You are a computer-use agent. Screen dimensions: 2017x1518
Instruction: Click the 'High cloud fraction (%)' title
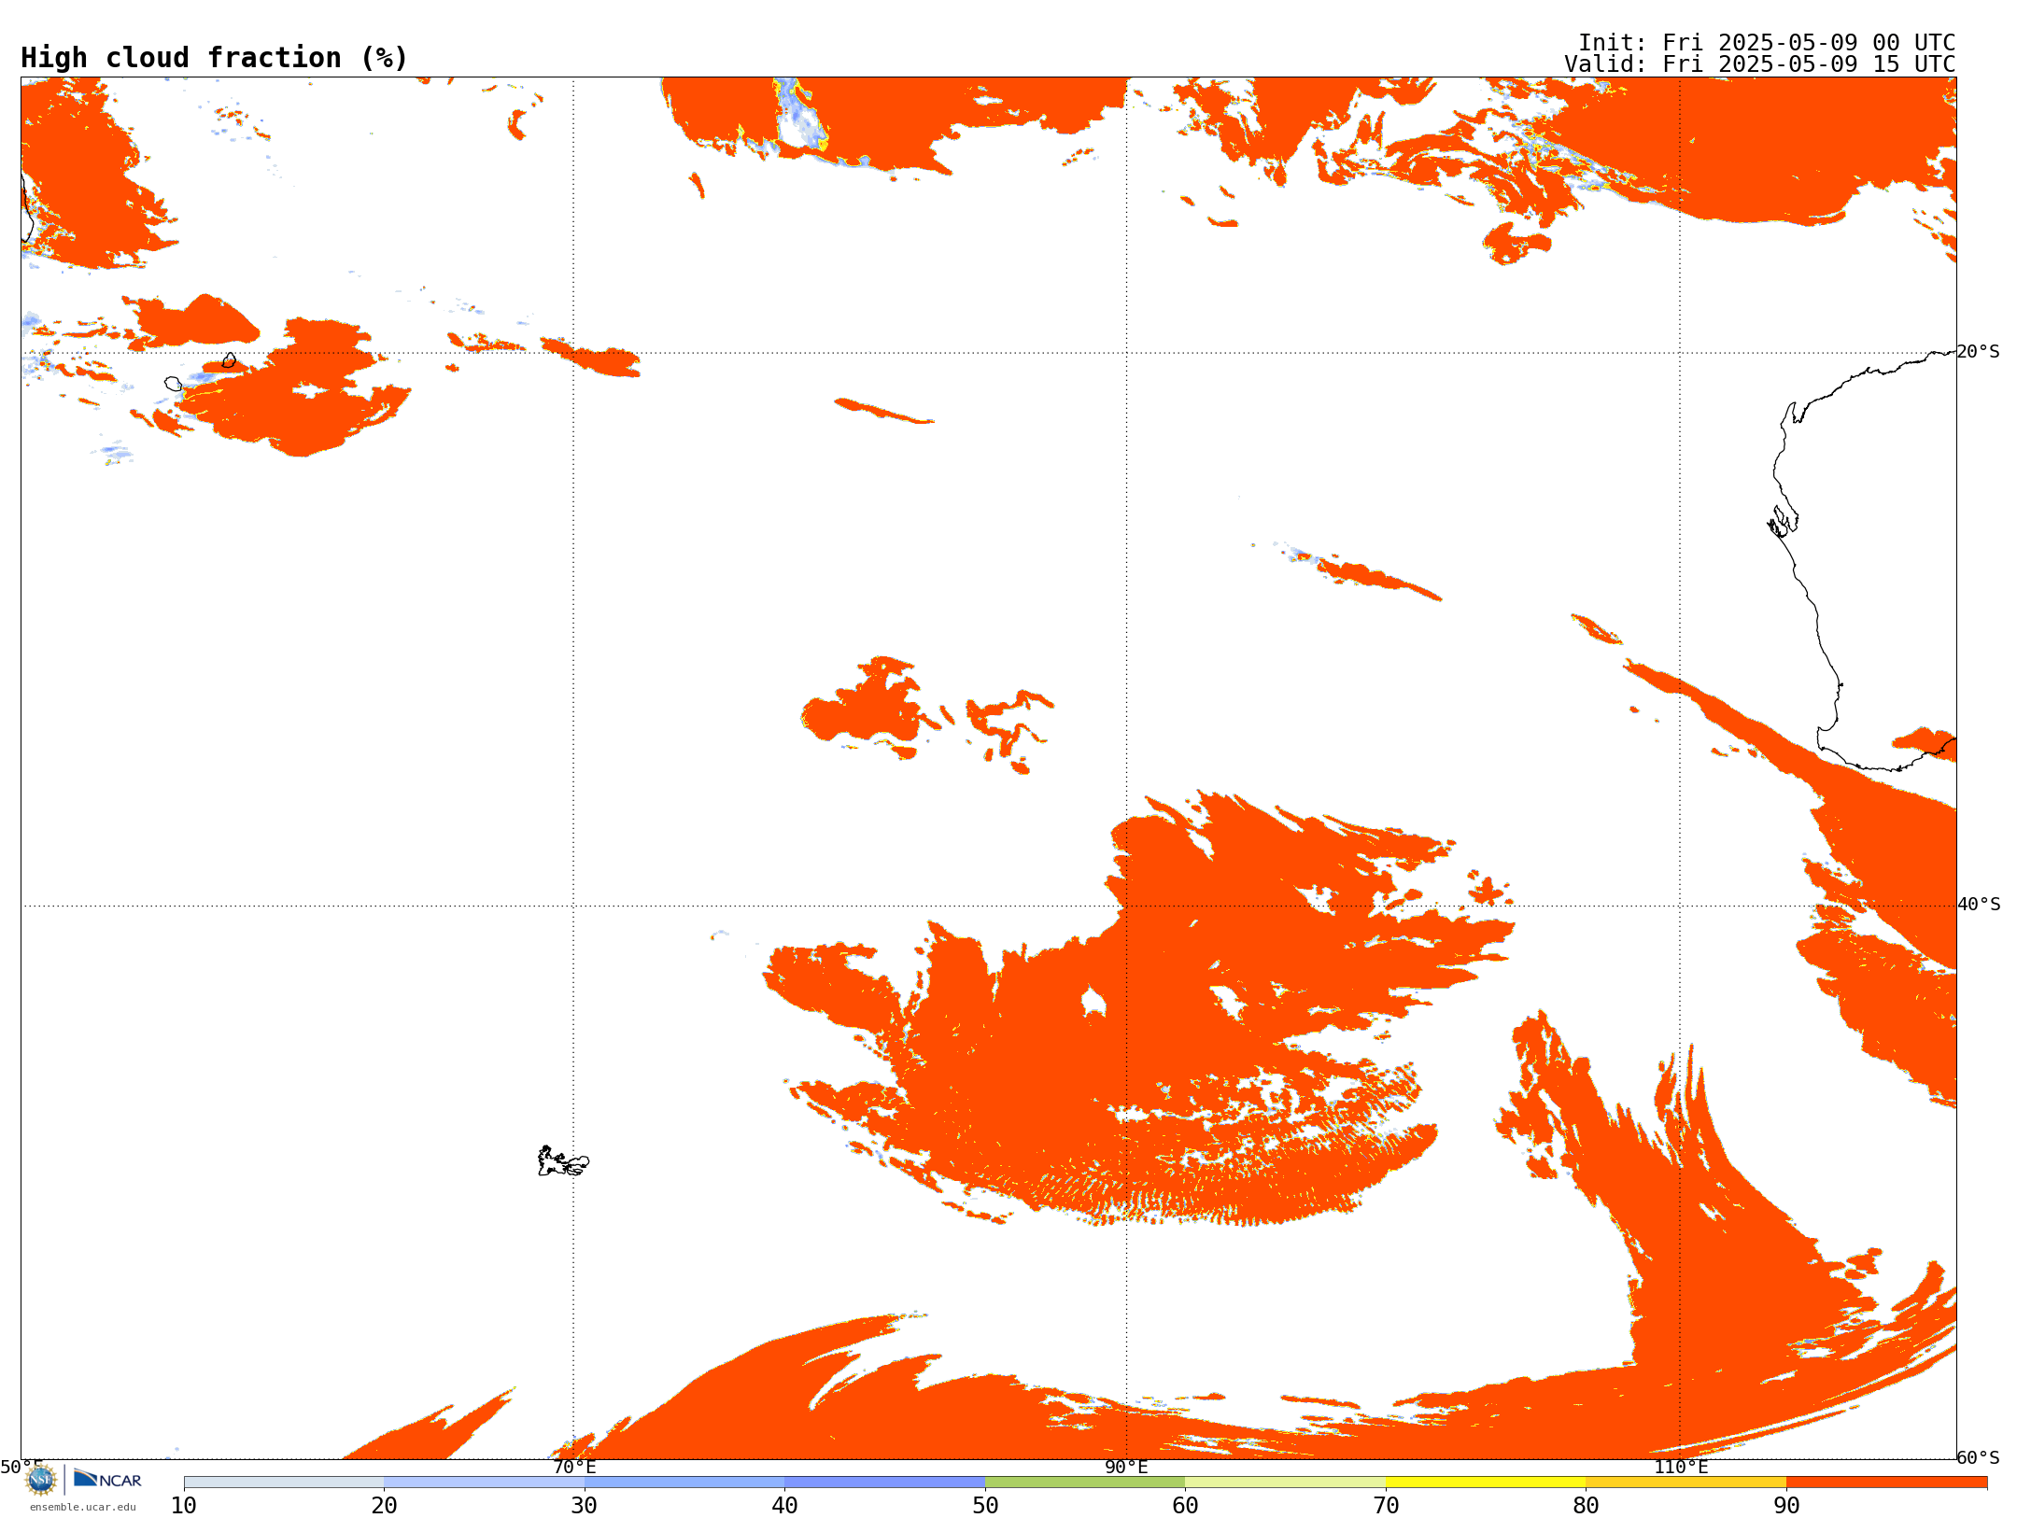point(215,58)
